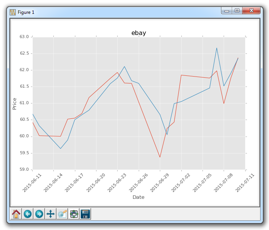Click the 'ebay' plot title
This screenshot has height=230, width=269.
139,33
